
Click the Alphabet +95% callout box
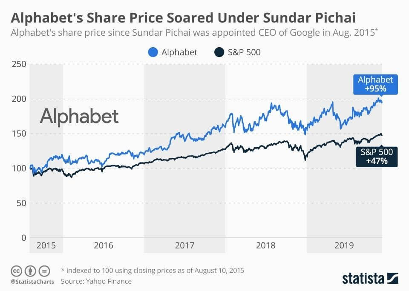pyautogui.click(x=375, y=84)
